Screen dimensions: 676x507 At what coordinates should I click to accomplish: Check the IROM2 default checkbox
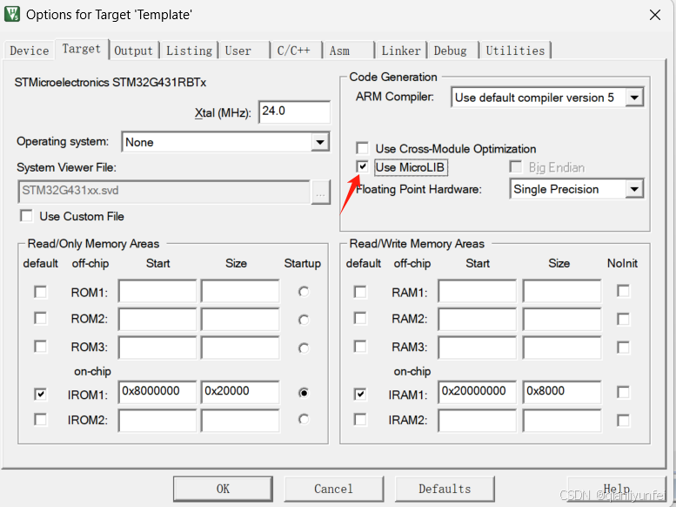point(41,419)
